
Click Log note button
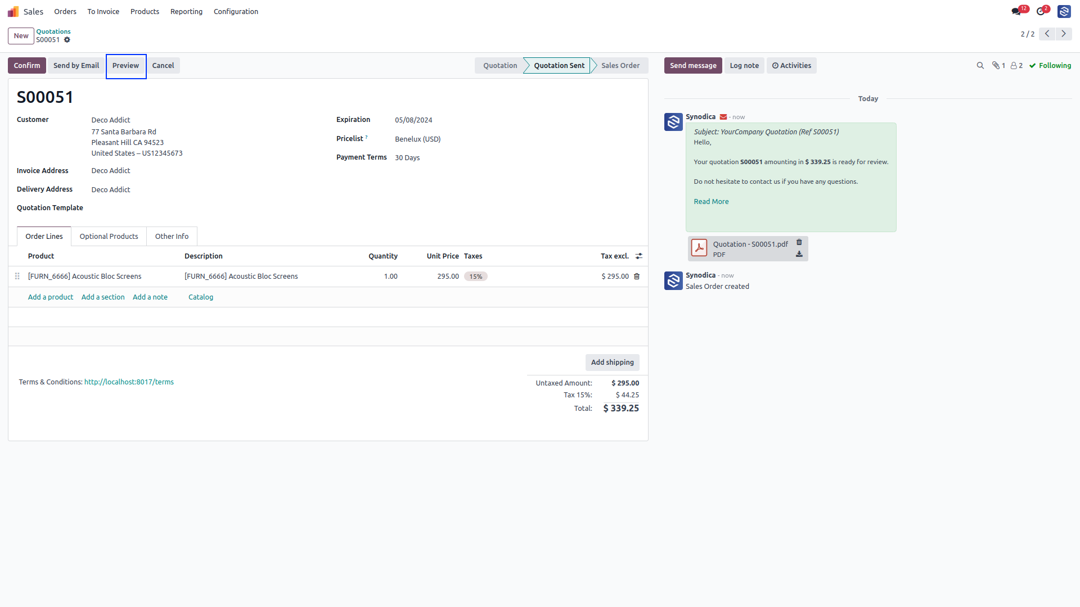[744, 66]
